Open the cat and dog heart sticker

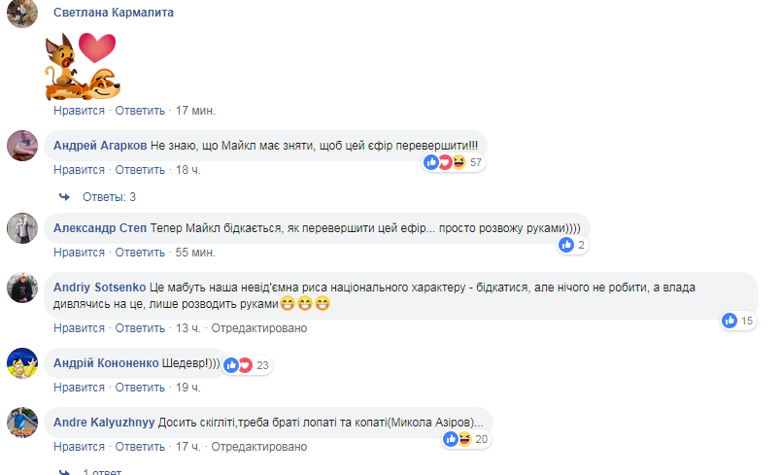[82, 66]
